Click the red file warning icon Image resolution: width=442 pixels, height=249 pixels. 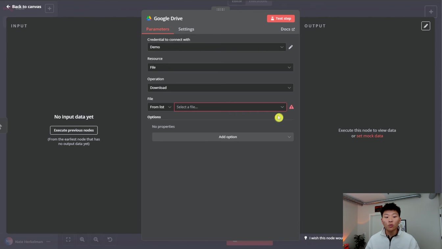291,107
